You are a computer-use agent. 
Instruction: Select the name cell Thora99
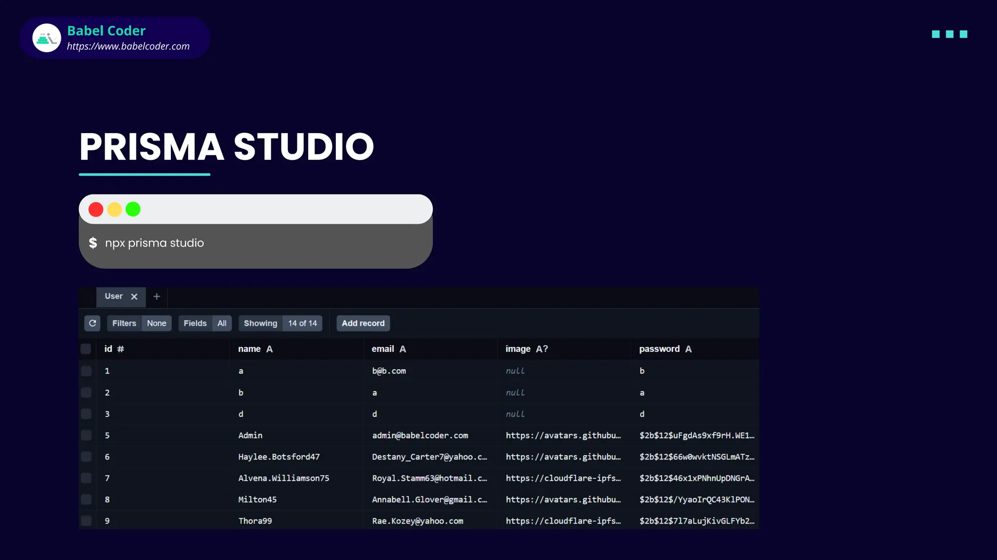tap(296, 521)
